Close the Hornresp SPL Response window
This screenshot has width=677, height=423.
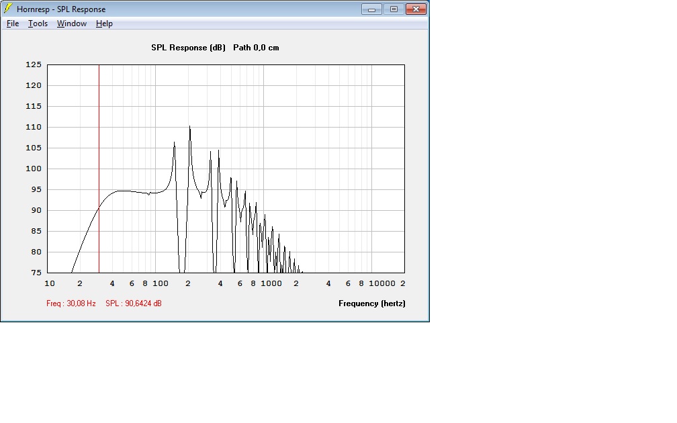pyautogui.click(x=416, y=9)
